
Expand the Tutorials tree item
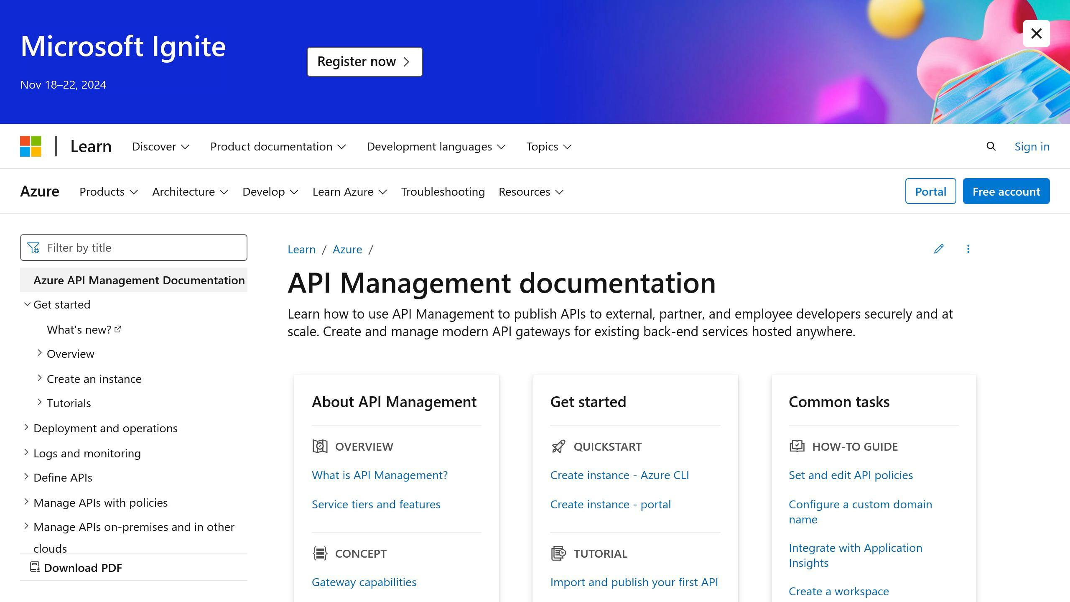(40, 402)
